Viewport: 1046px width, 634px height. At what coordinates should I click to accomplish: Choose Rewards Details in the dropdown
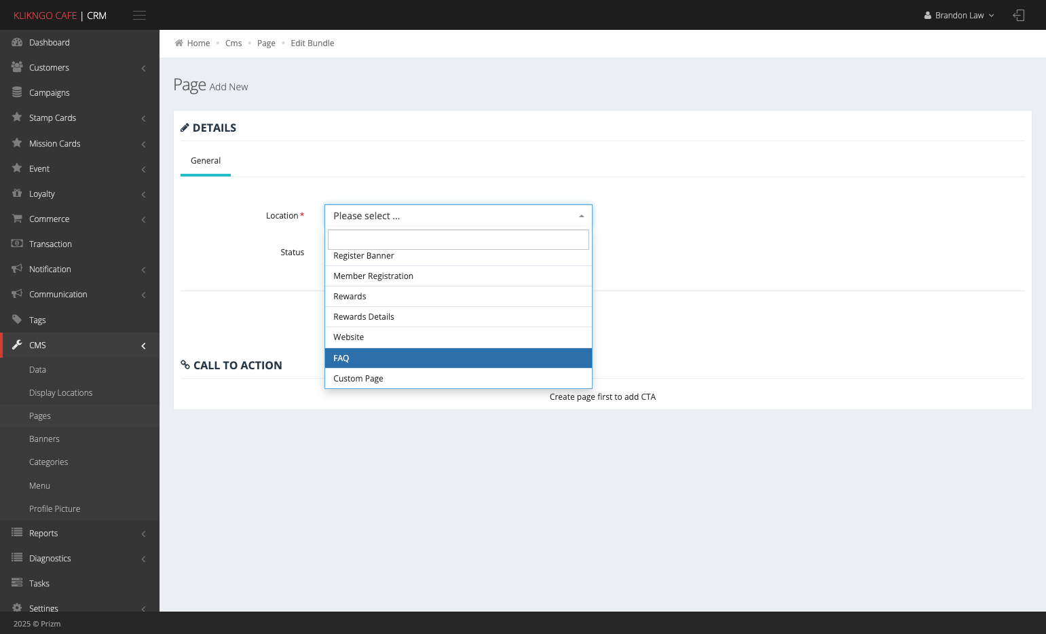point(458,317)
